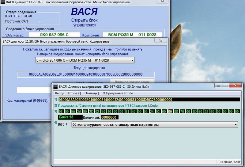Viewport: 245px width, 167px height.
Task: Open the О Программе LCode menu
Action: (118, 93)
